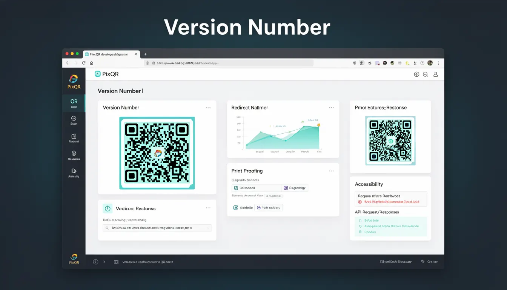Click the large QR code in Version Number card
This screenshot has width=507, height=290.
(x=157, y=153)
